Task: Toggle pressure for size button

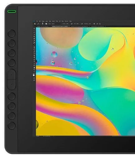Action: point(97,24)
